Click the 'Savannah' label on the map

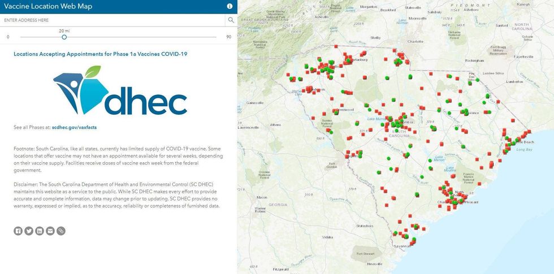(402, 246)
